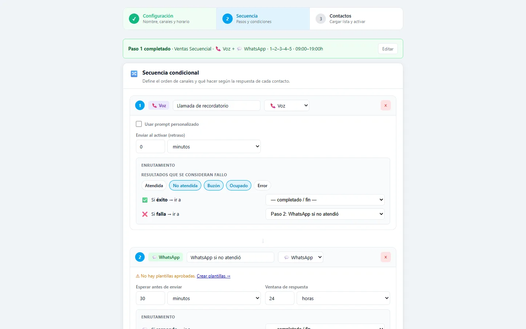Open the Esperar antes de enviar unit dropdown
The image size is (526, 329).
pyautogui.click(x=214, y=298)
